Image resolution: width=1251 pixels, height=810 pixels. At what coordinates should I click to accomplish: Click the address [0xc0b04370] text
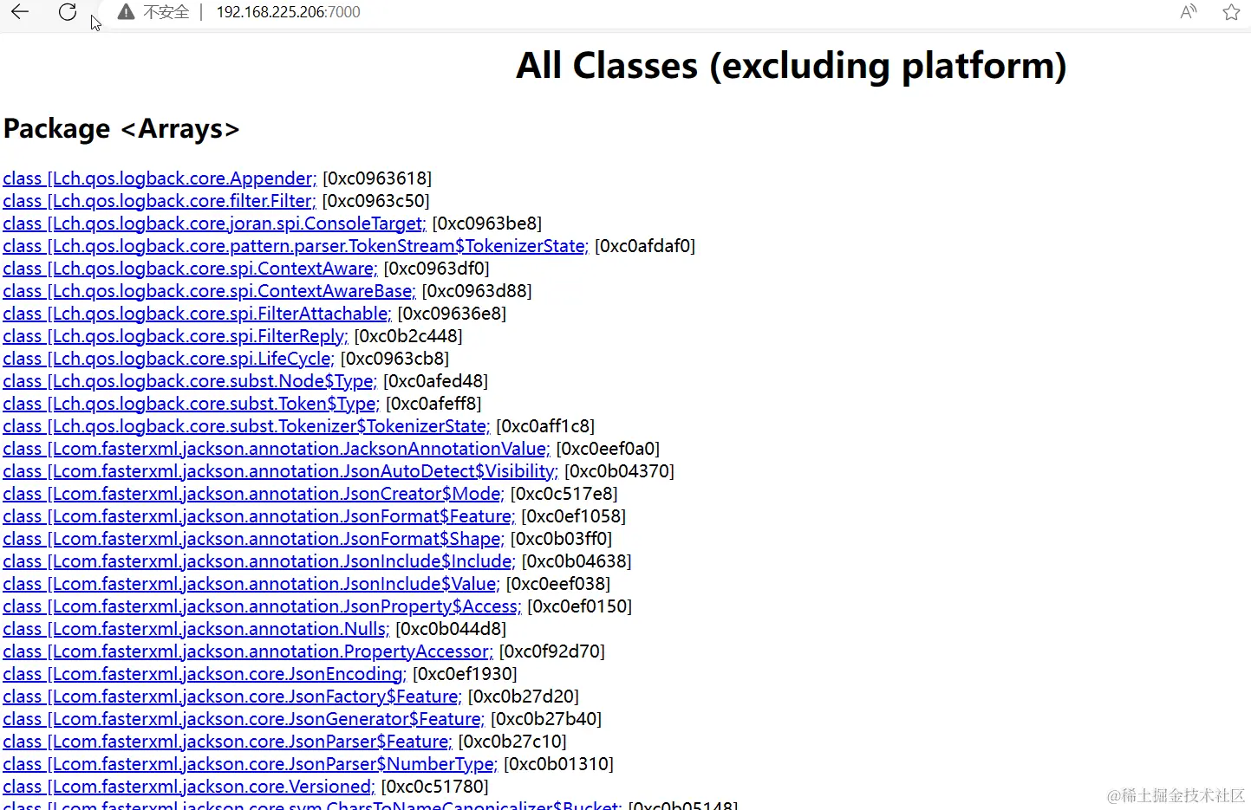619,471
